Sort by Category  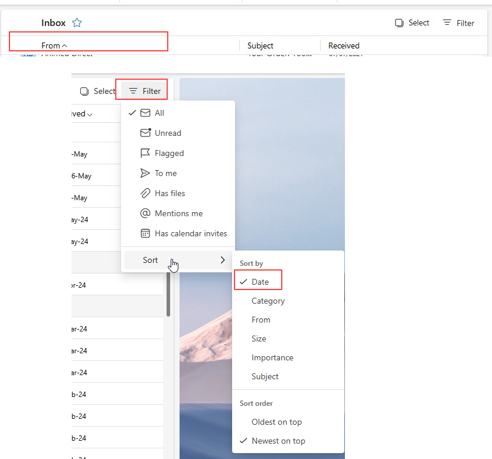(288, 301)
